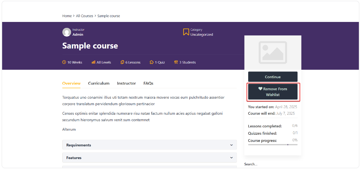The image size is (361, 169).
Task: Click the Admin instructor avatar
Action: point(67,32)
